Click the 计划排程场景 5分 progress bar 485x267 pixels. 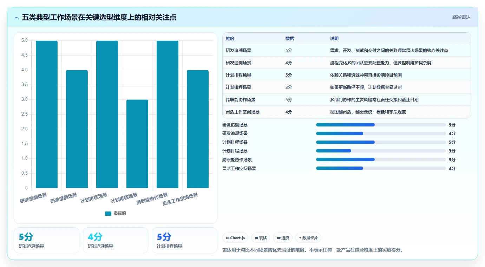[x=381, y=142]
